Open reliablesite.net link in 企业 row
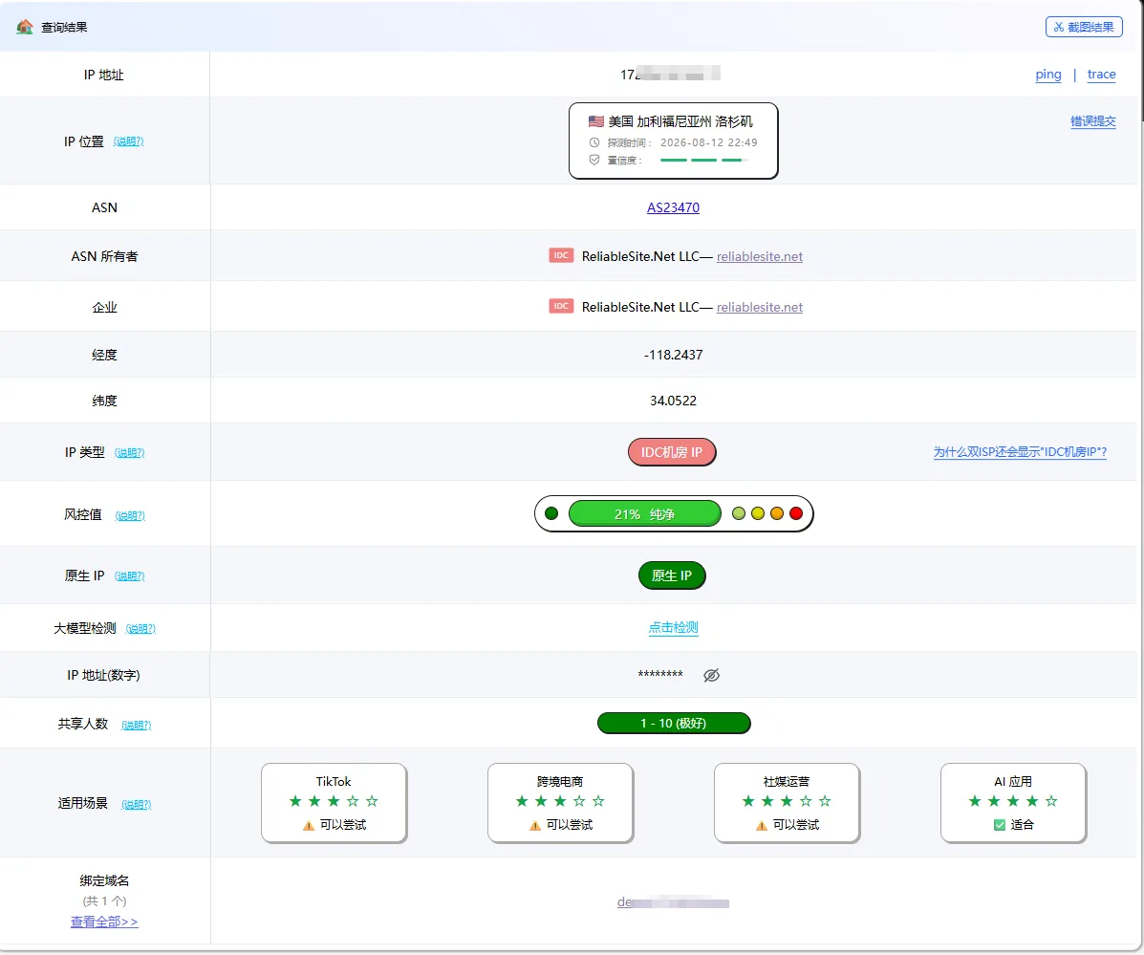Image resolution: width=1144 pixels, height=955 pixels. [x=760, y=307]
